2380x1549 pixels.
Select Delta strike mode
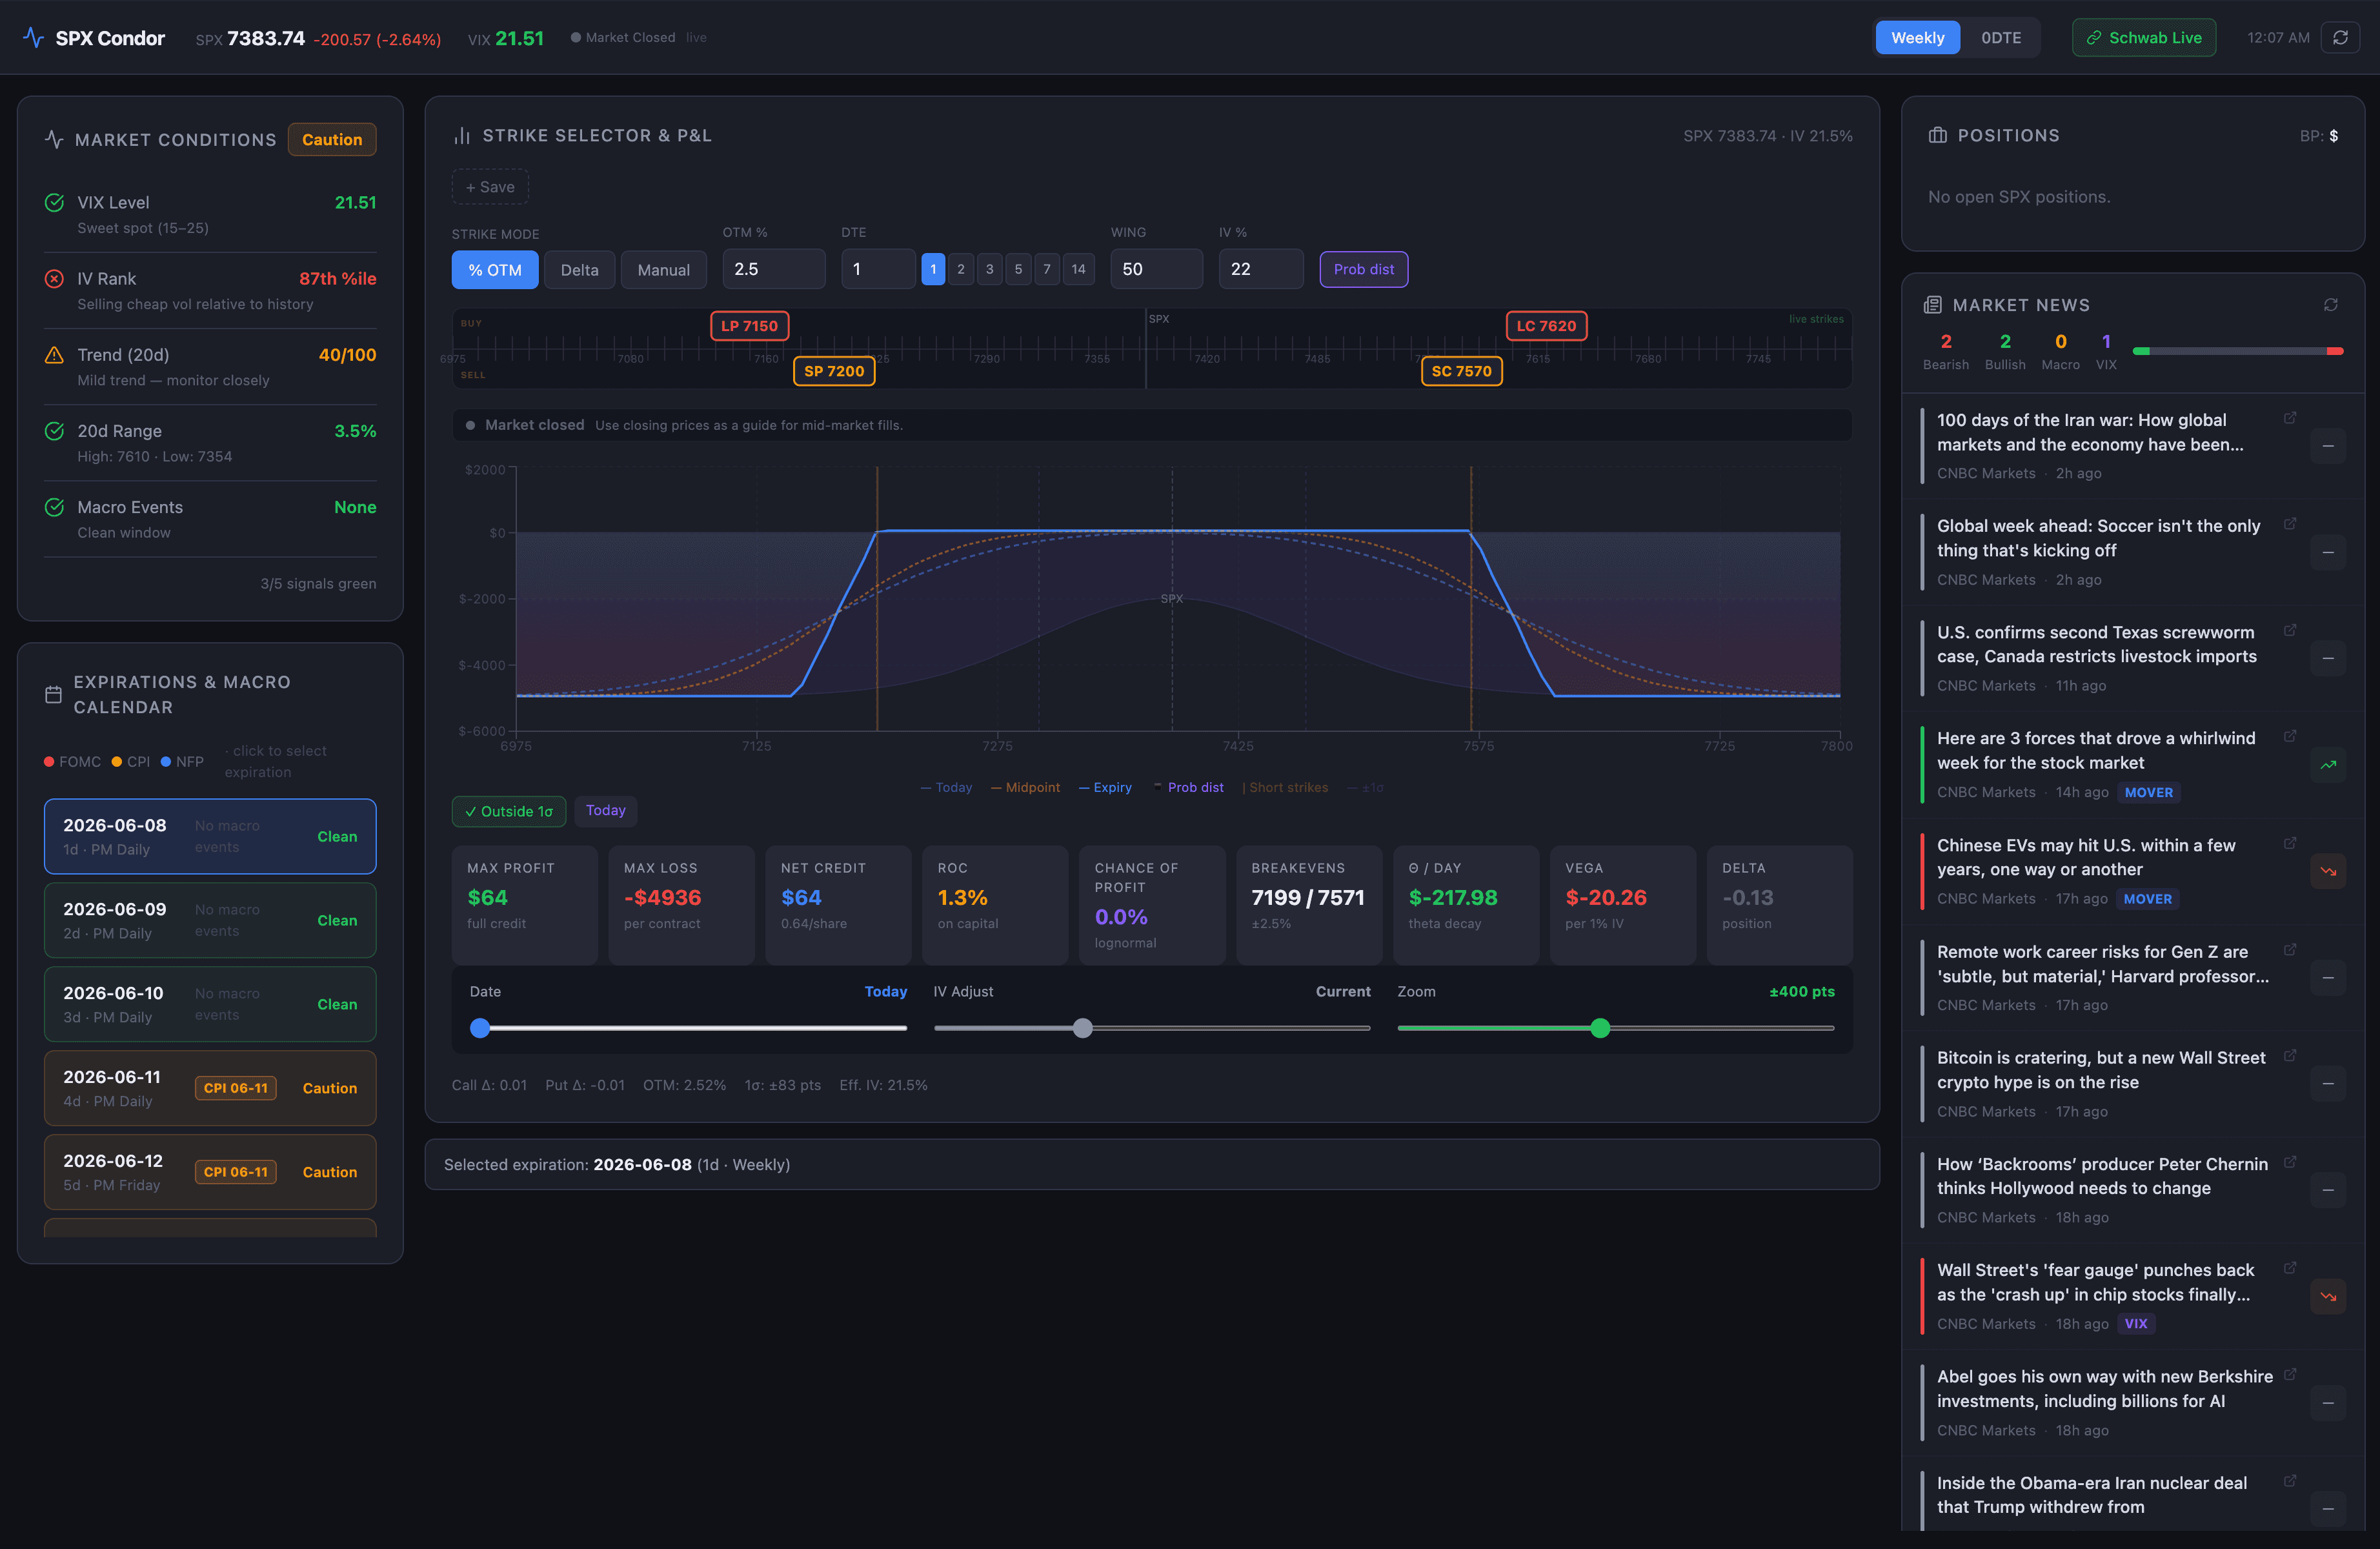(x=579, y=270)
